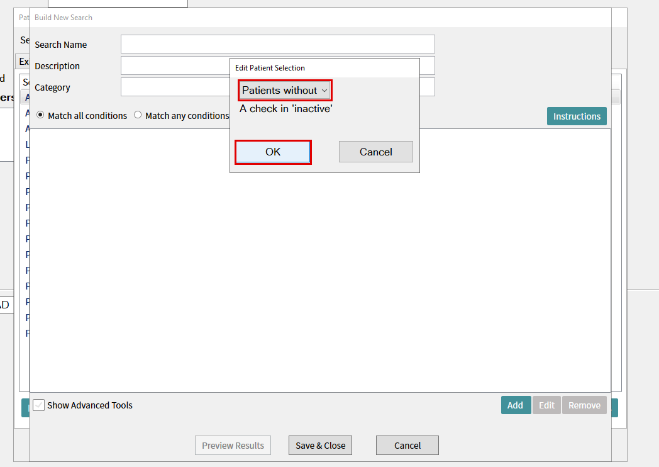Click OK in Edit Patient Selection
659x467 pixels.
click(273, 152)
